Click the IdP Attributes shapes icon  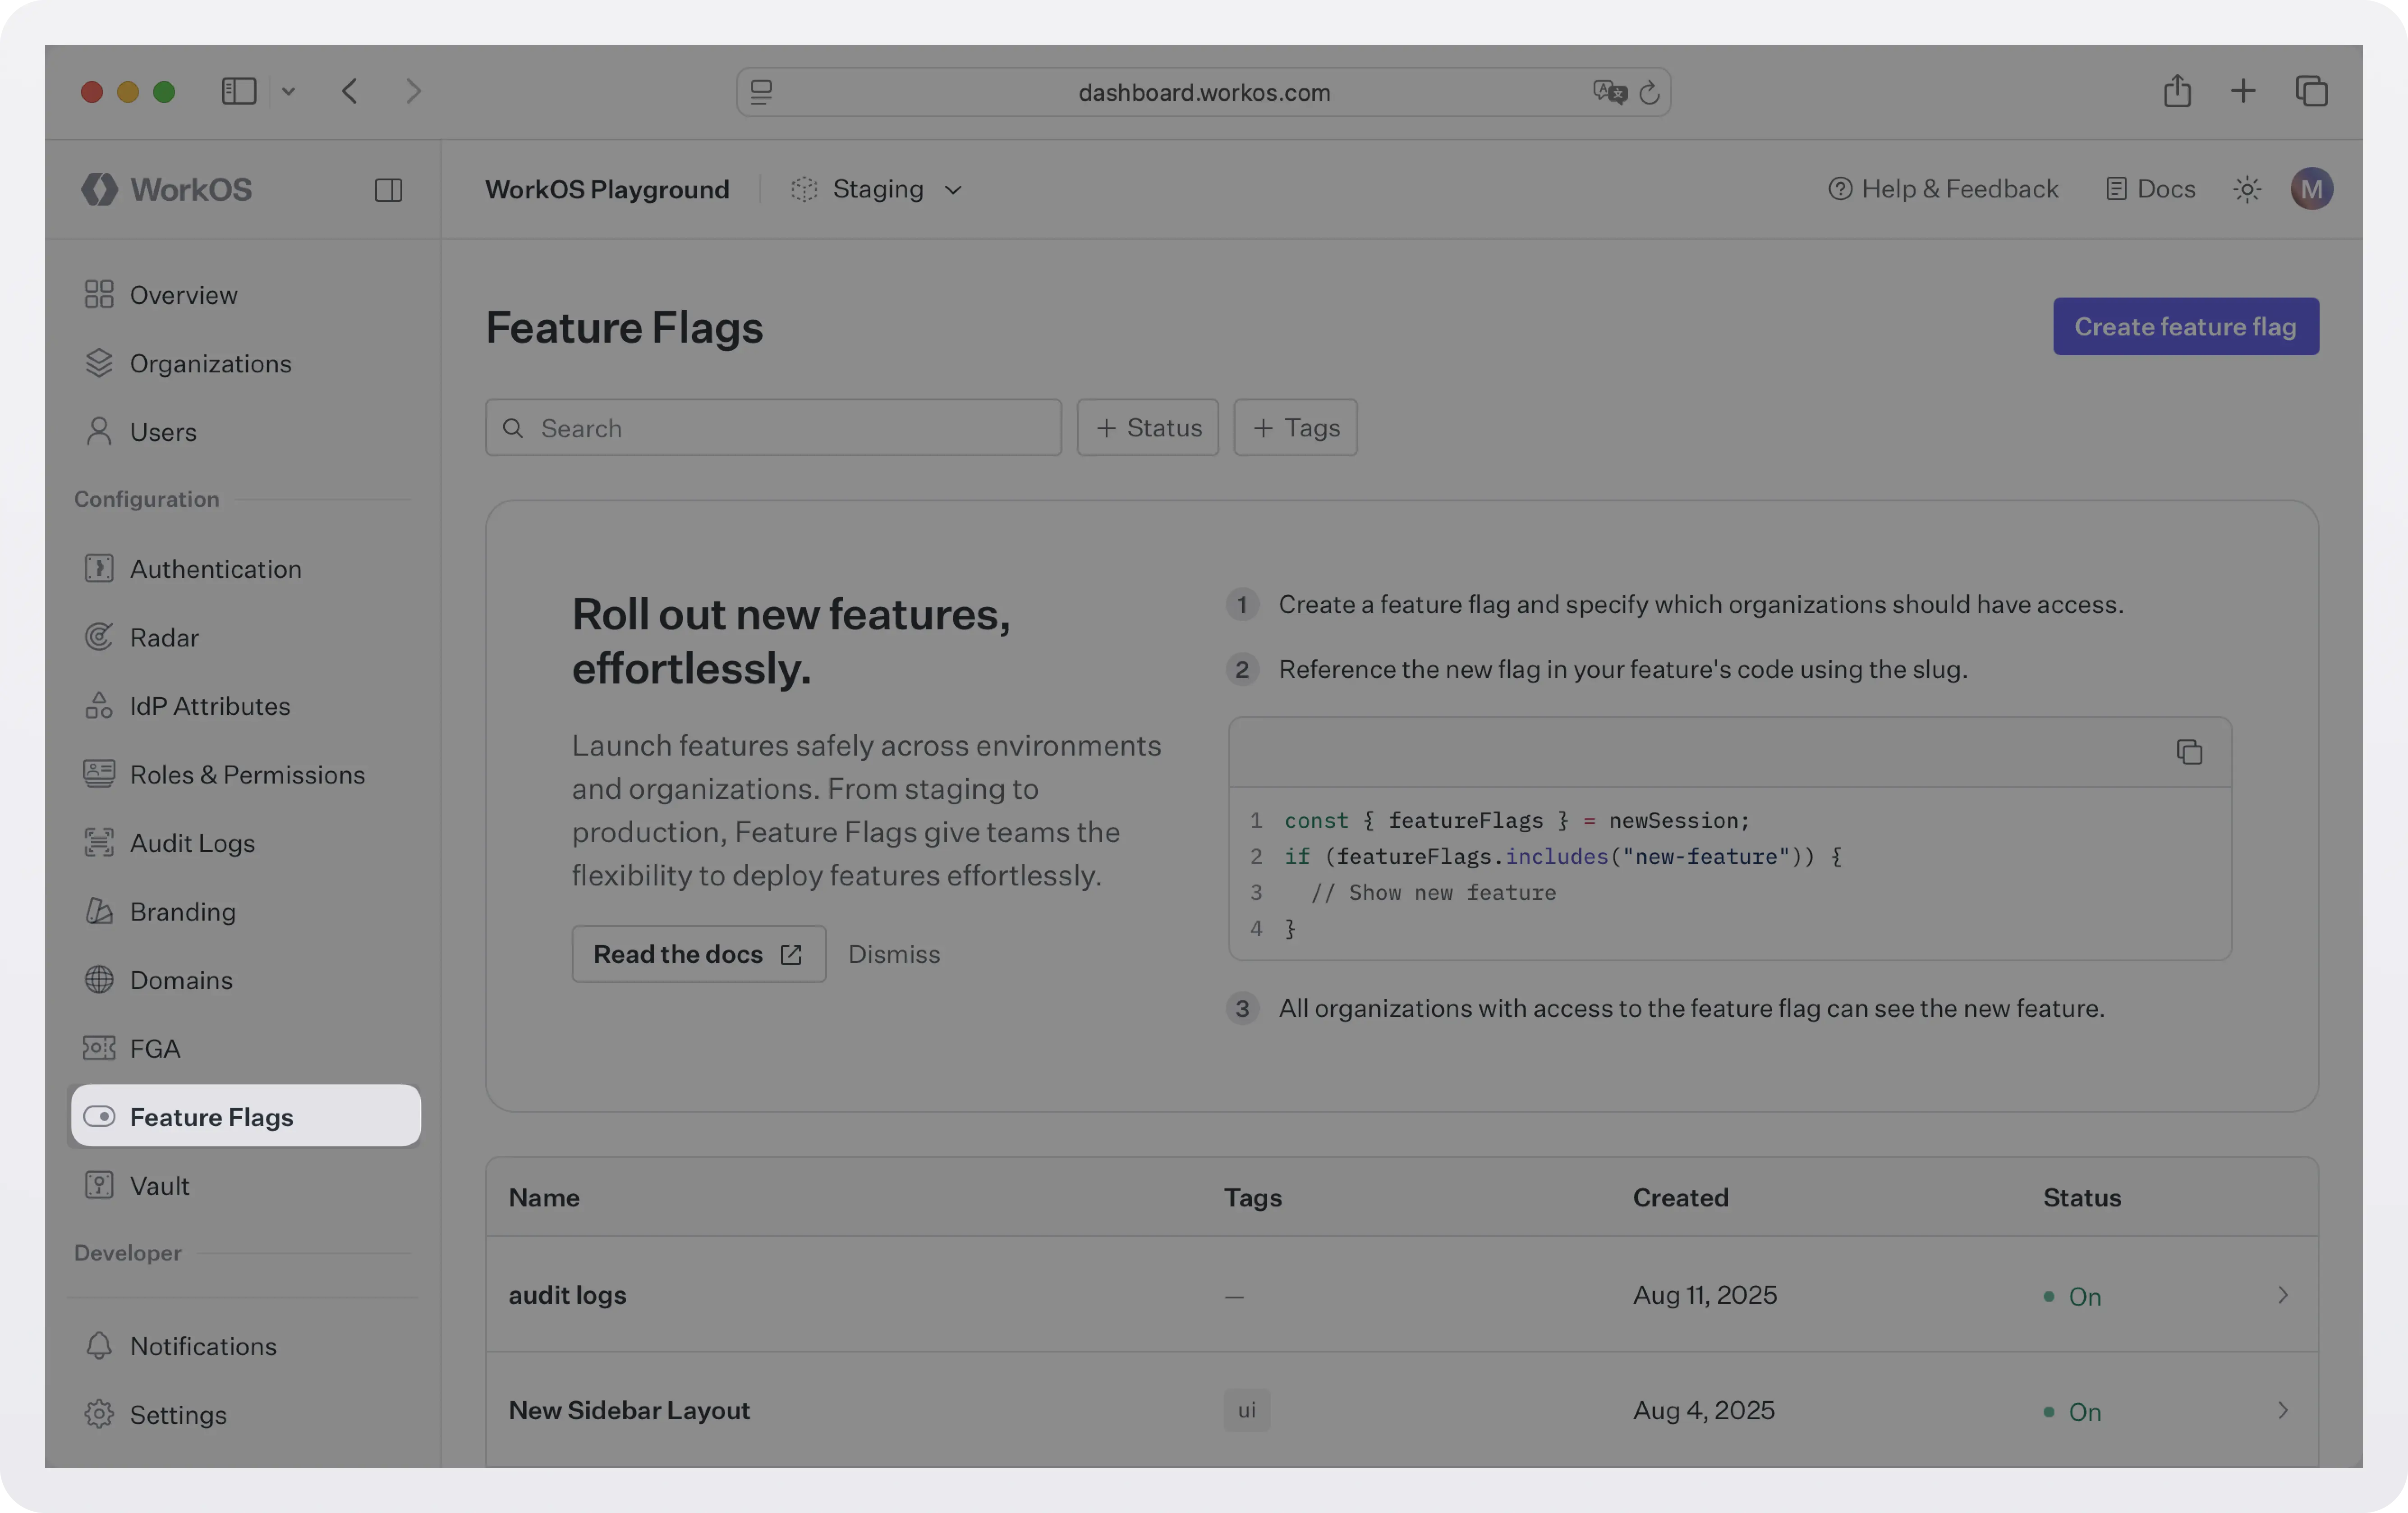[99, 705]
